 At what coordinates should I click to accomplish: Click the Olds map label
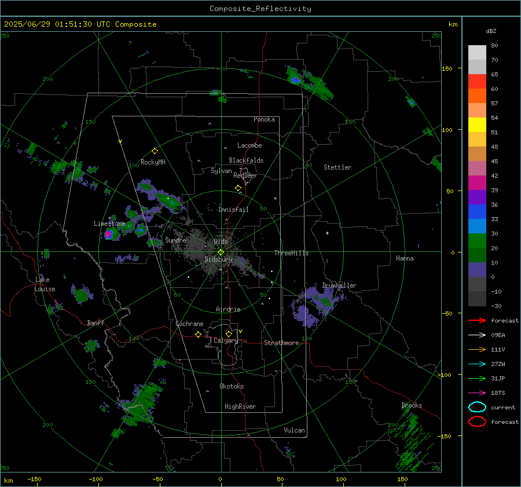pyautogui.click(x=221, y=241)
